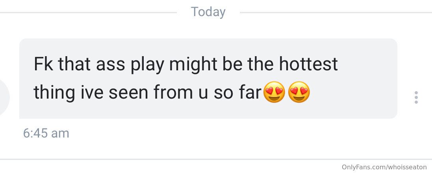Screen dimensions: 432x176
Task: Click the 6:45 am message timestamp
Action: (46, 134)
